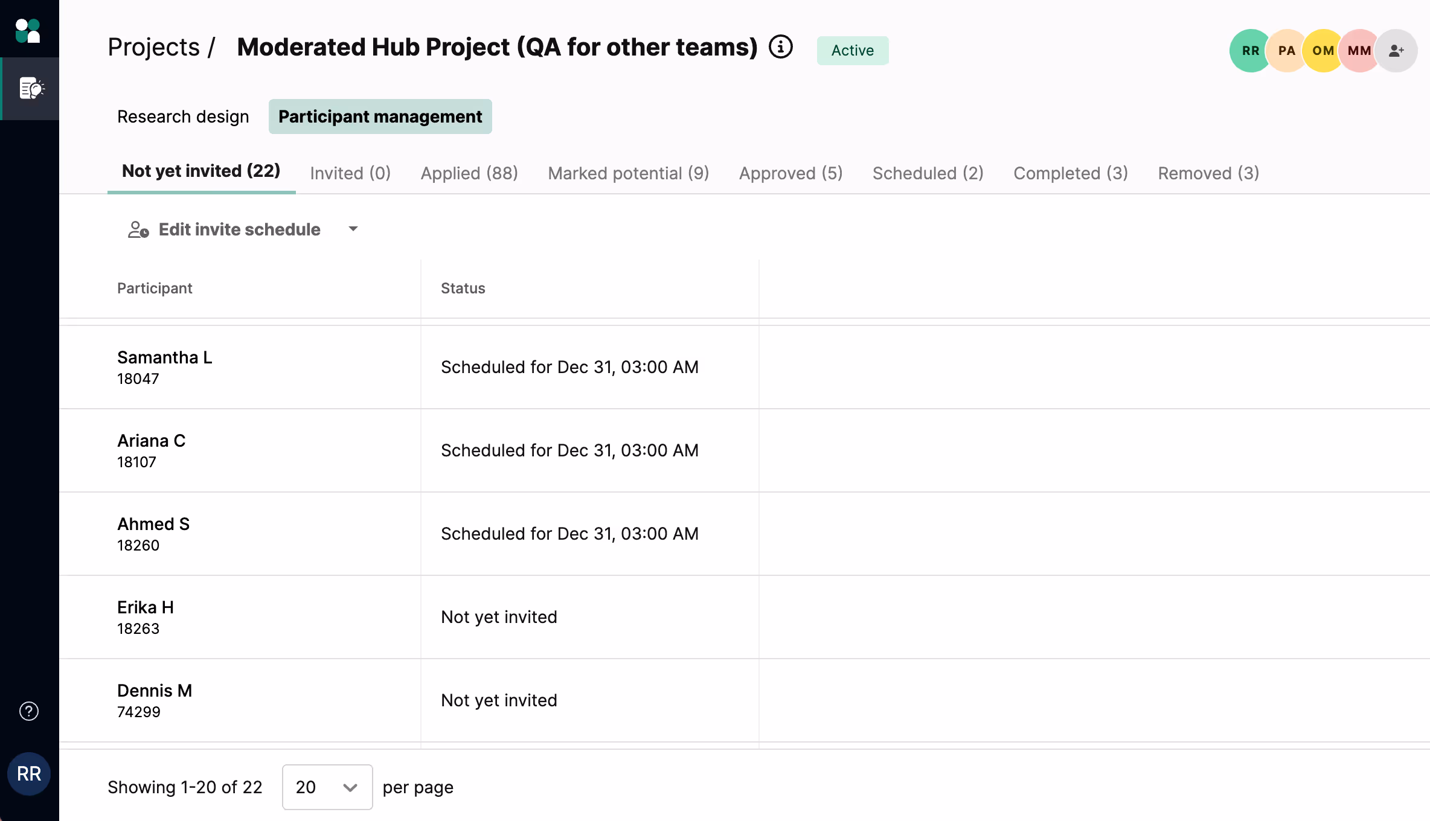Click the edit invite schedule person icon
Image resolution: width=1430 pixels, height=821 pixels.
[138, 229]
